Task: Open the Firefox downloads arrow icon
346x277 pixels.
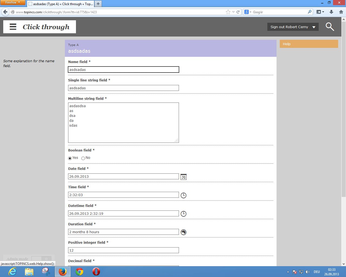Action: (x=331, y=12)
